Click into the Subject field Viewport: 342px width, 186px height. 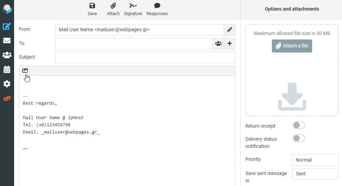pos(145,57)
